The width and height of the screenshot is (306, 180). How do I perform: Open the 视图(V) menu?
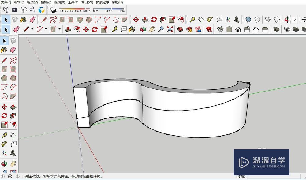32,2
